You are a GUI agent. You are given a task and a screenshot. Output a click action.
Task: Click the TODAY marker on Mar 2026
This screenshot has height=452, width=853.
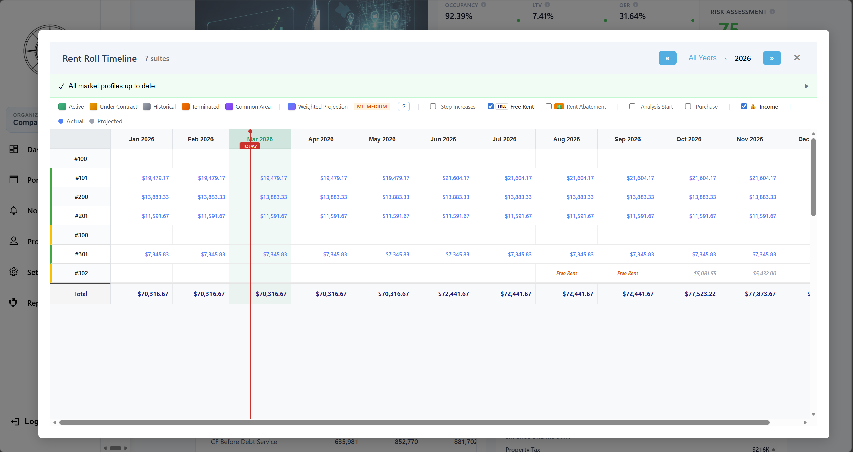pyautogui.click(x=249, y=146)
